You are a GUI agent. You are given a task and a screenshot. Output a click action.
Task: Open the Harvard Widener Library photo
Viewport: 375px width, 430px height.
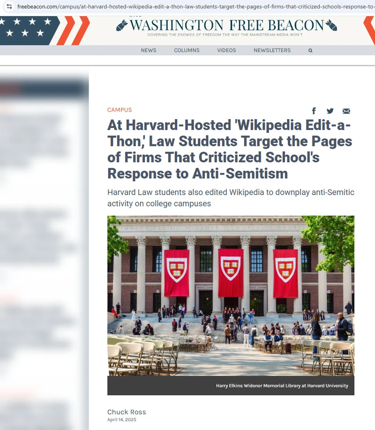pos(231,295)
